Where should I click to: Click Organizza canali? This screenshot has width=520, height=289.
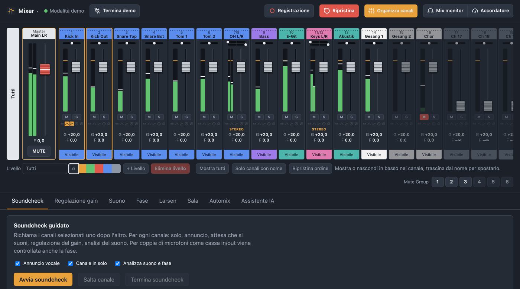point(391,11)
